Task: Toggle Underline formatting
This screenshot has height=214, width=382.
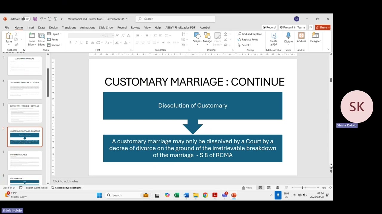Action: [x=81, y=43]
